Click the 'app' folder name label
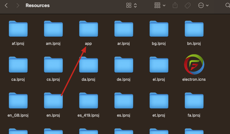Image resolution: width=230 pixels, height=134 pixels. [88, 44]
